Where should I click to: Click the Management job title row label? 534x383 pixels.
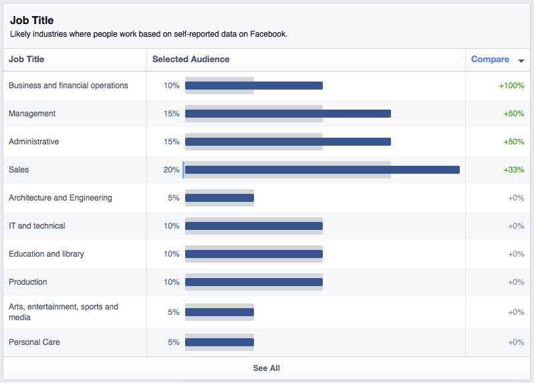(32, 114)
